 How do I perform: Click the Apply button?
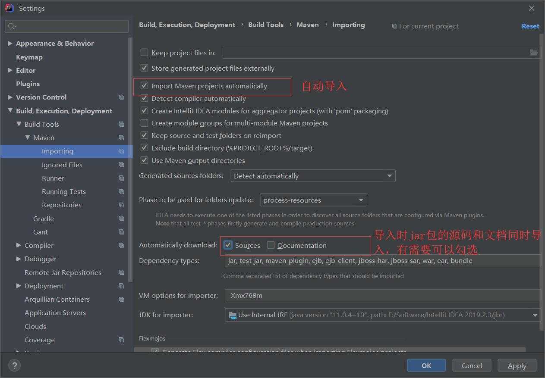click(x=517, y=366)
